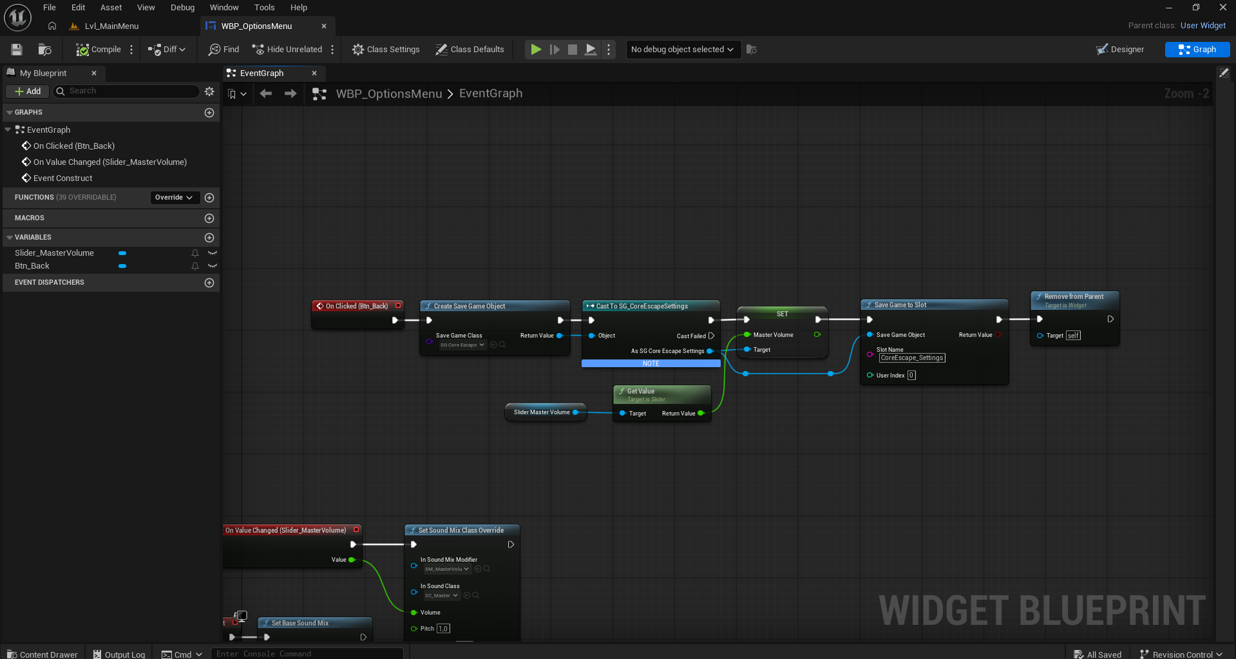Click the Eject playback button
The height and width of the screenshot is (659, 1236).
(590, 50)
